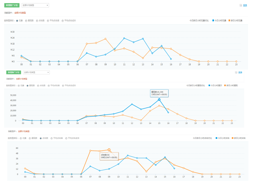Click the red 全部计划类型 text in top panel
Image resolution: width=258 pixels, height=187 pixels.
(20, 13)
